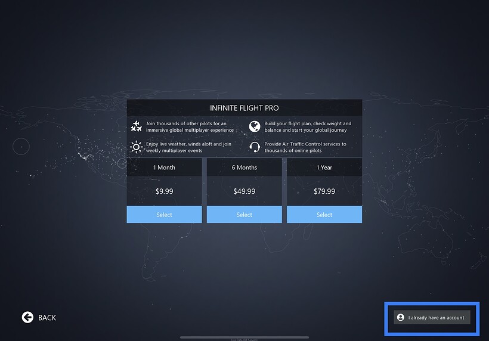This screenshot has width=489, height=341.
Task: Click the $79.99 price
Action: 324,191
